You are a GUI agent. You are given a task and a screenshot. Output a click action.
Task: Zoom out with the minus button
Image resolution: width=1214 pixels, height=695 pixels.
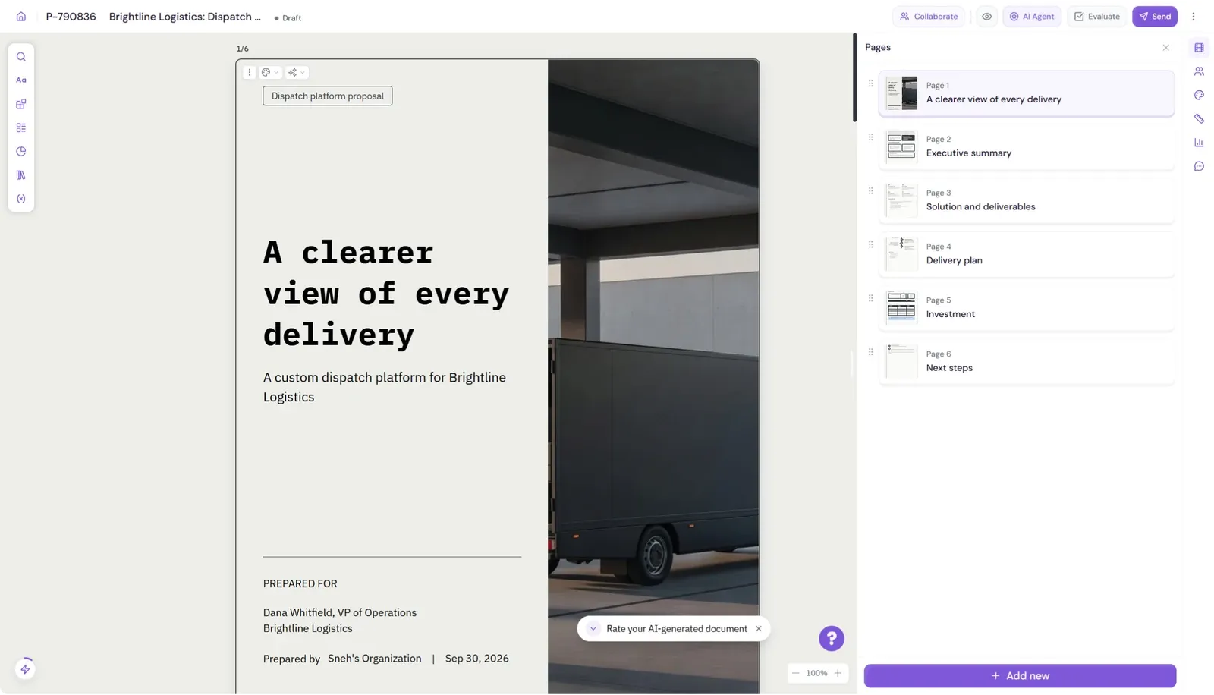click(x=795, y=674)
